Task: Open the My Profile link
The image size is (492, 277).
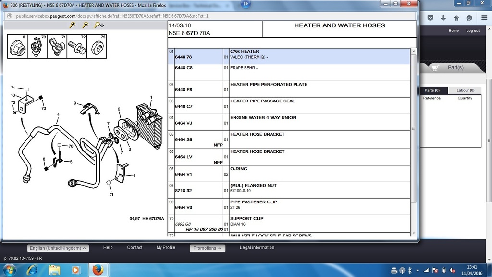Action: pyautogui.click(x=166, y=248)
